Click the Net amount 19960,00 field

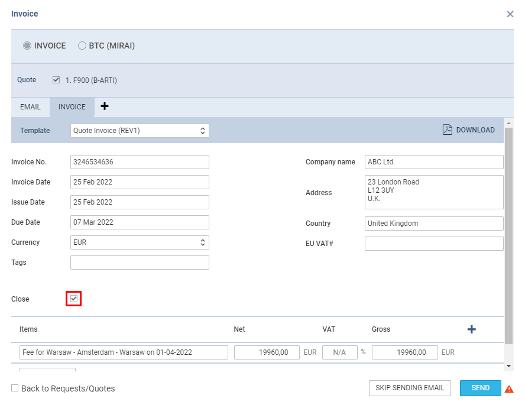tap(267, 352)
